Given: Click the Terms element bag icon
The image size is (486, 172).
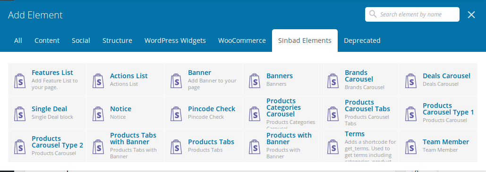Looking at the screenshot, I should coord(333,147).
